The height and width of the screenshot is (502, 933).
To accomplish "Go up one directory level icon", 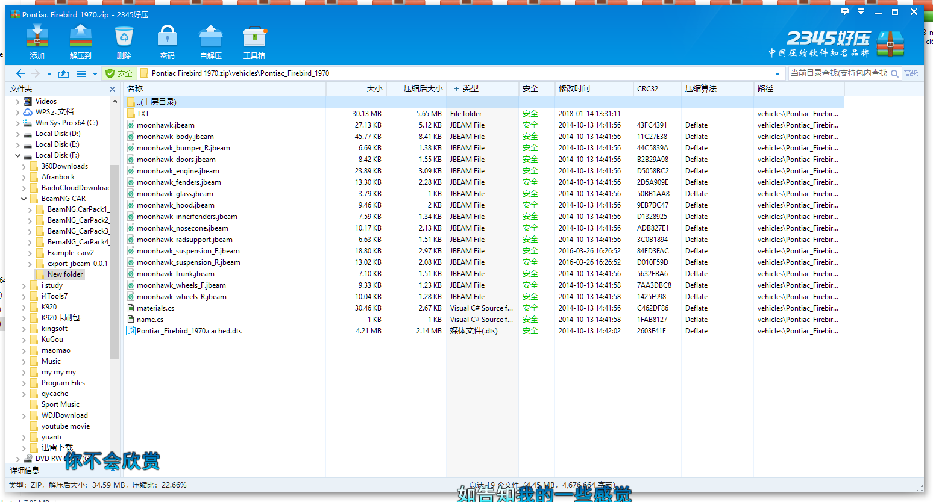I will [x=63, y=73].
